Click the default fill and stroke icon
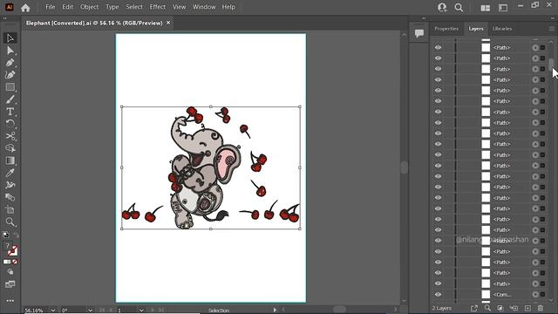Image resolution: width=558 pixels, height=314 pixels. click(6, 235)
